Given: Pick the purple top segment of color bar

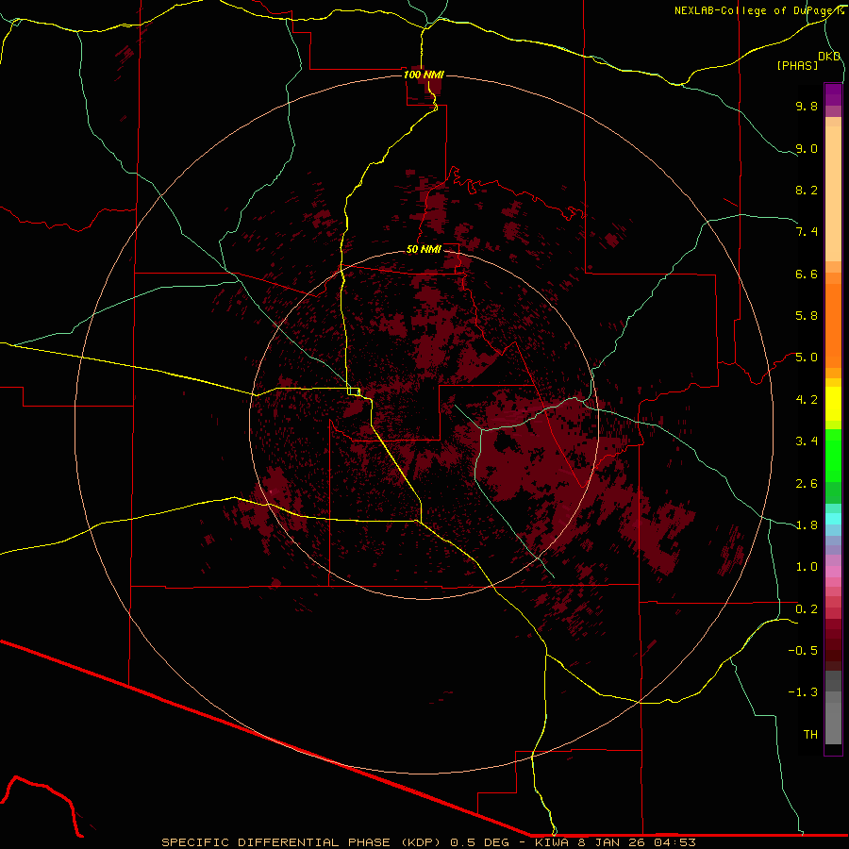Looking at the screenshot, I should tap(833, 94).
